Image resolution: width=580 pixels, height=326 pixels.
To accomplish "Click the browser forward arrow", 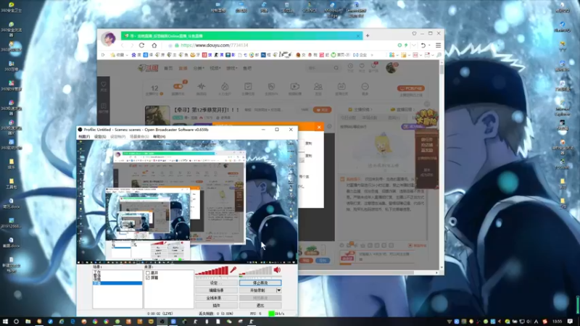I will pyautogui.click(x=132, y=45).
